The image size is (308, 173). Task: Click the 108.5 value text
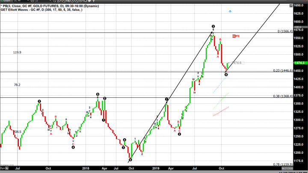(17, 132)
